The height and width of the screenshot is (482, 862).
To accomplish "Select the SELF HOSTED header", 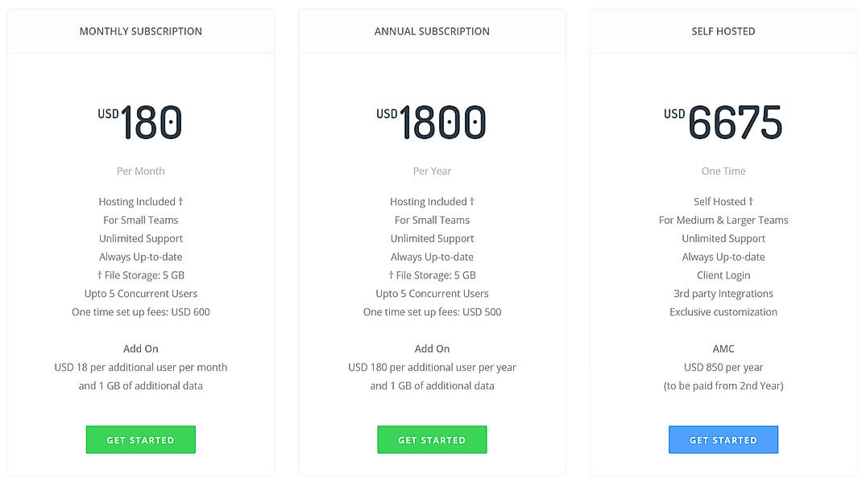I will pos(723,31).
